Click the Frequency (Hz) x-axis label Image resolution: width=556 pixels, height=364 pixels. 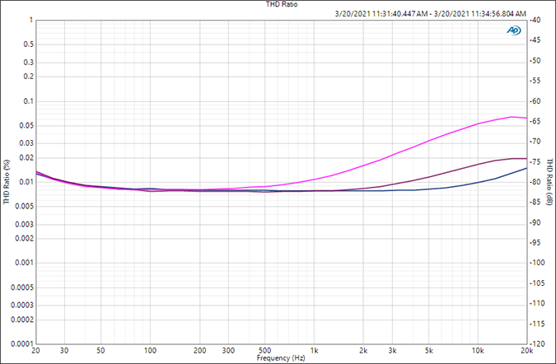click(281, 358)
